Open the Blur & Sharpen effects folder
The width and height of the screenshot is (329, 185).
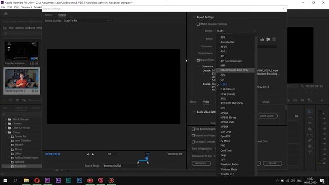21,119
